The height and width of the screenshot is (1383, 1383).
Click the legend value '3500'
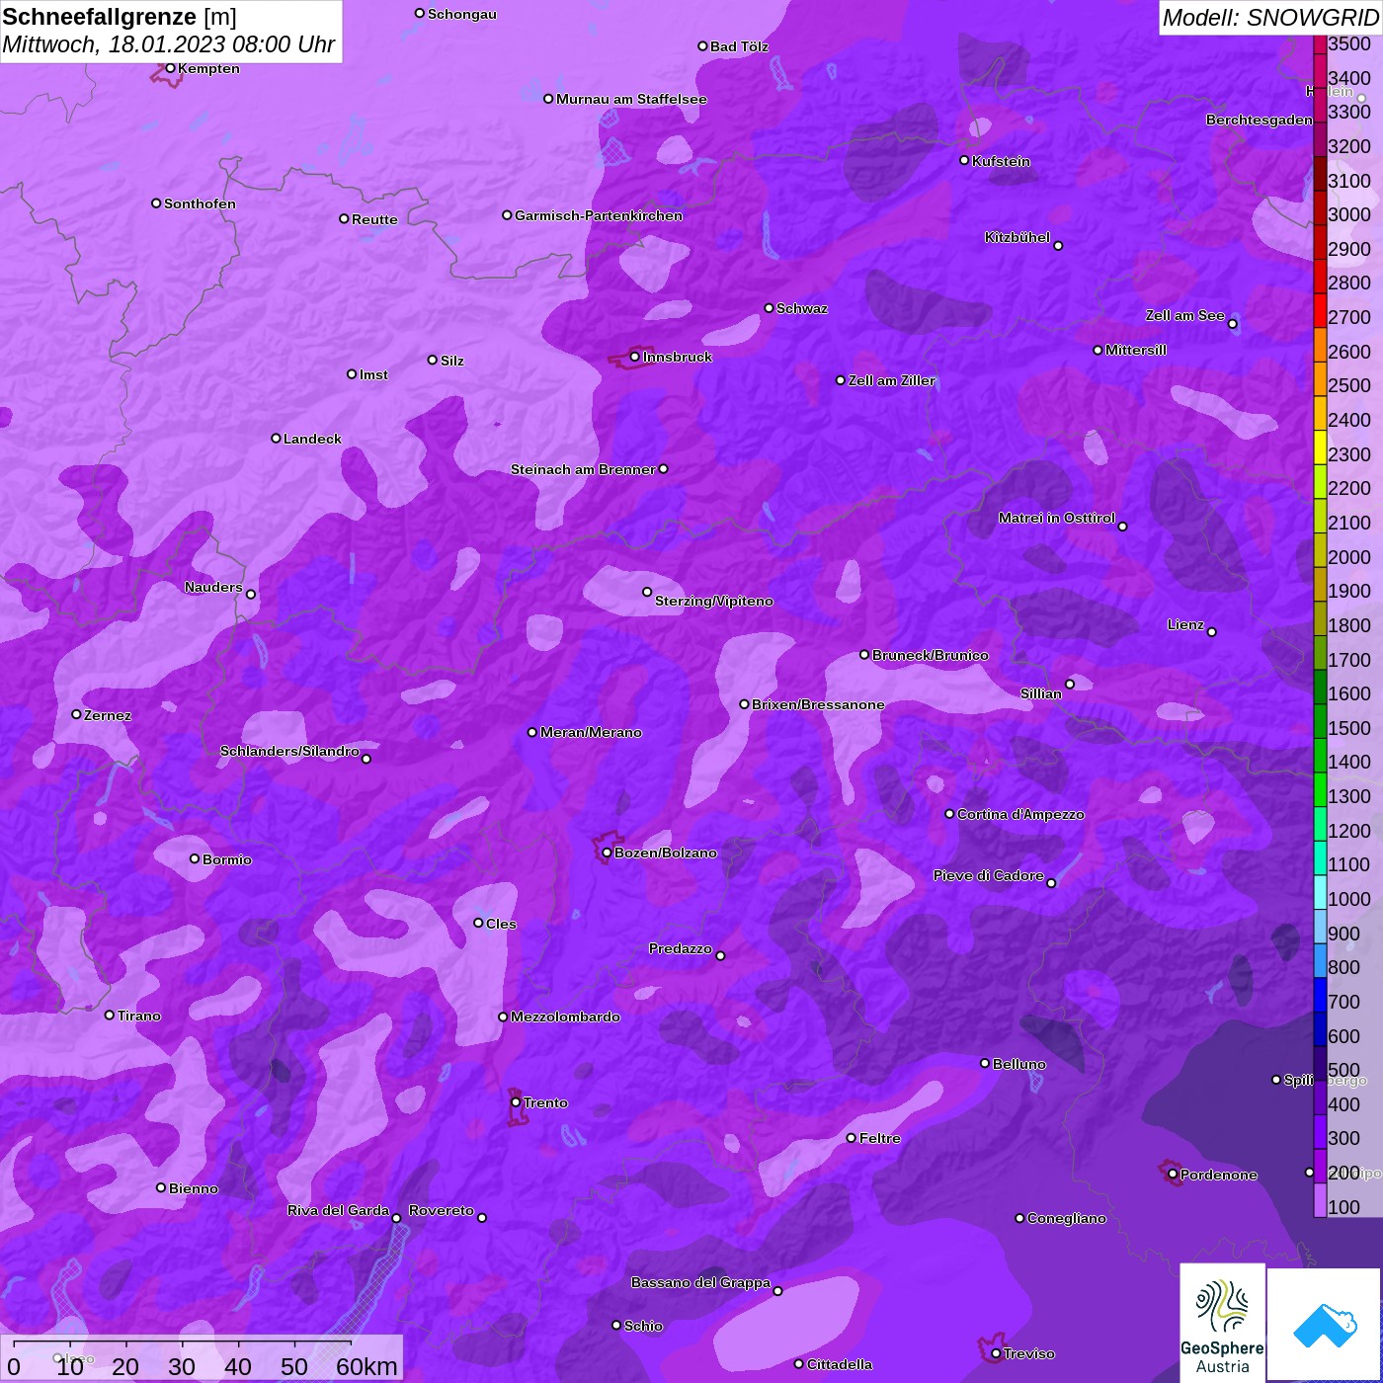pyautogui.click(x=1349, y=43)
